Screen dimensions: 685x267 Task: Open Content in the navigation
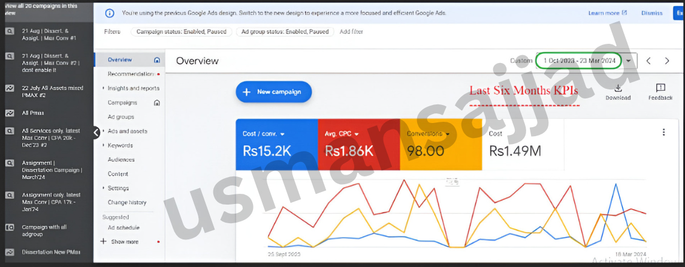pos(118,174)
